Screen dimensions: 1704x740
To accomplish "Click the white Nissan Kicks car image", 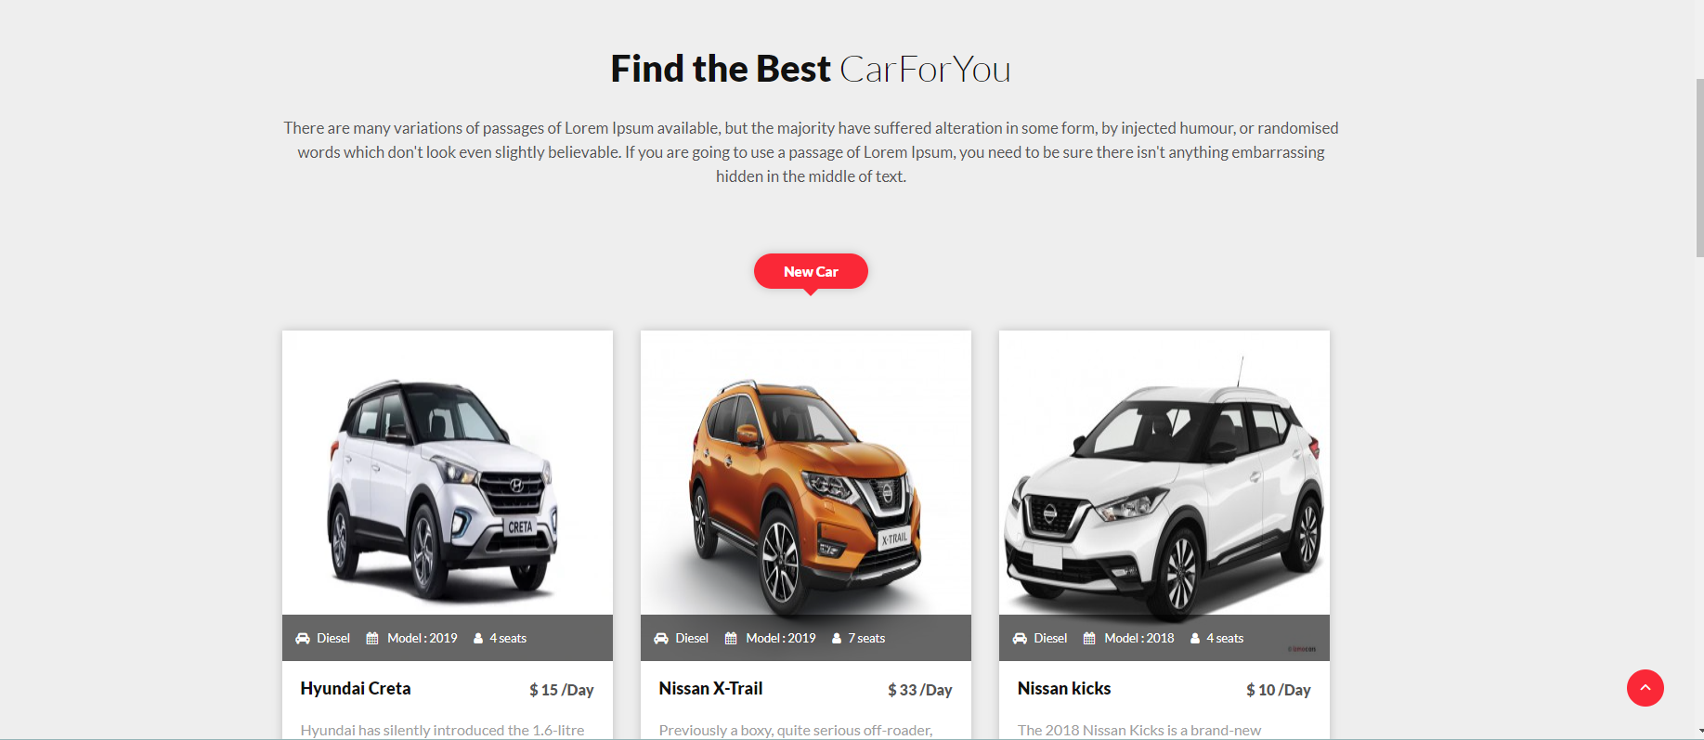I will [x=1164, y=473].
